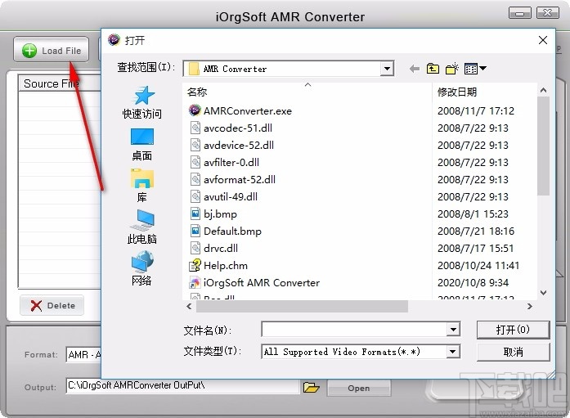Click the 取消 cancel button
This screenshot has height=418, width=570.
513,352
